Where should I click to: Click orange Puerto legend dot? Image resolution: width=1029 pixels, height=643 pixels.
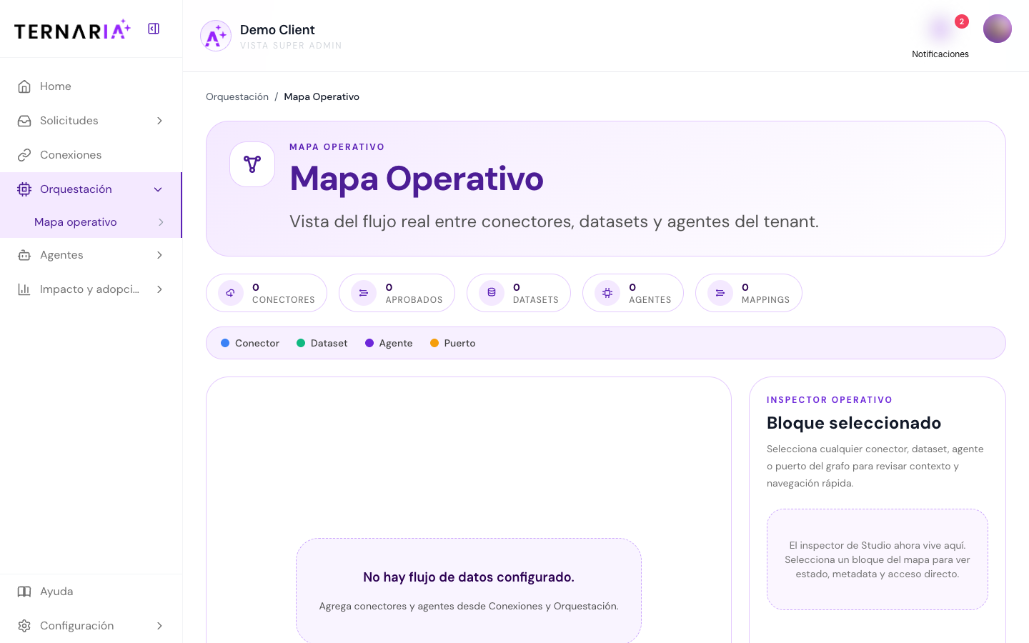(x=434, y=343)
